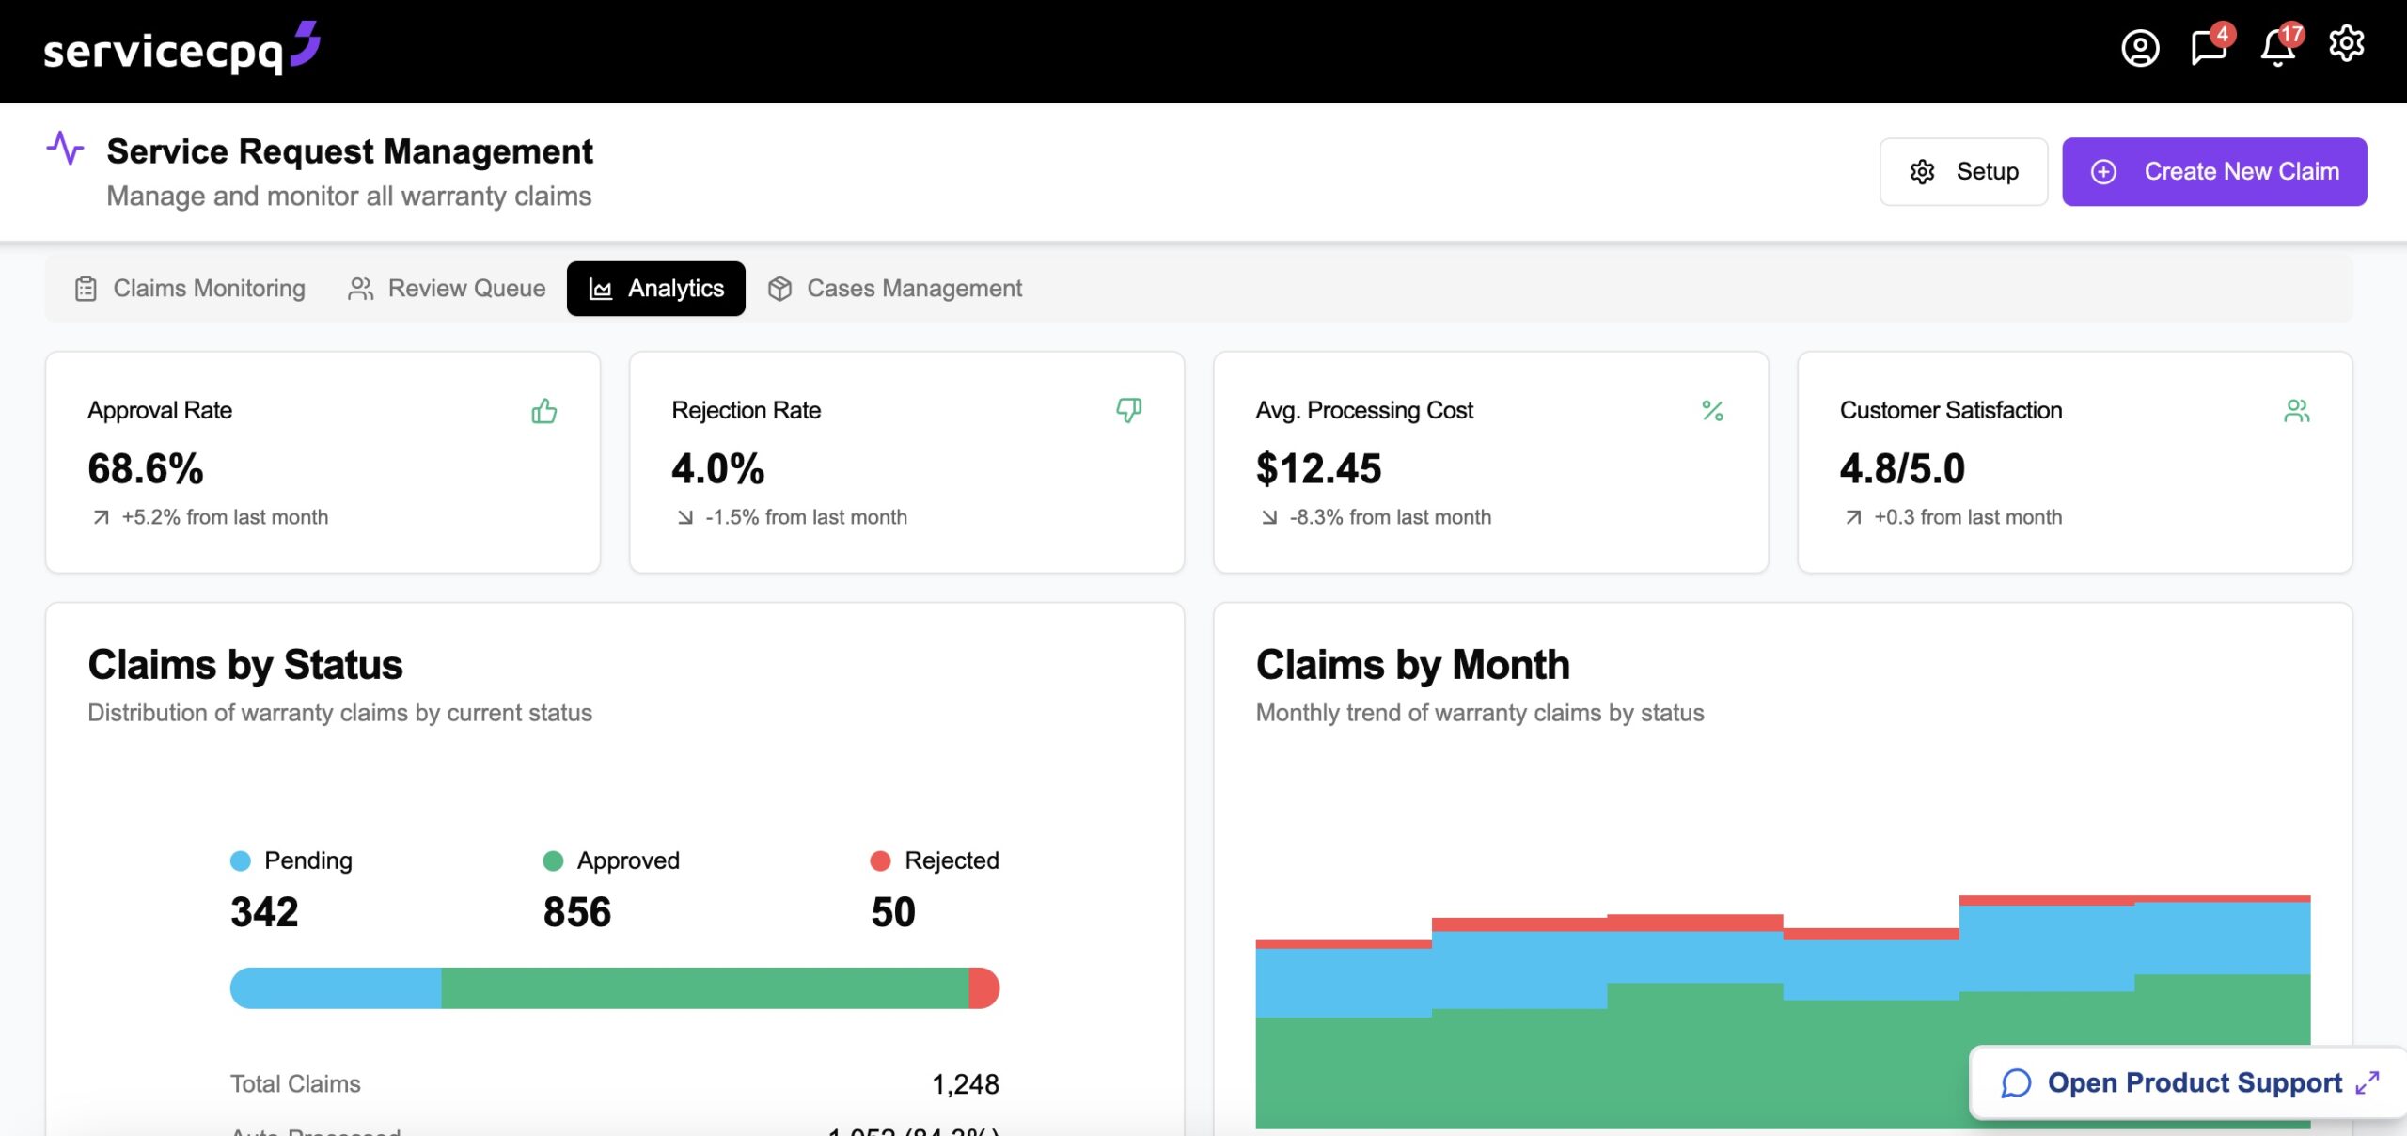Viewport: 2407px width, 1136px height.
Task: Click Create New Claim button
Action: (x=2214, y=171)
